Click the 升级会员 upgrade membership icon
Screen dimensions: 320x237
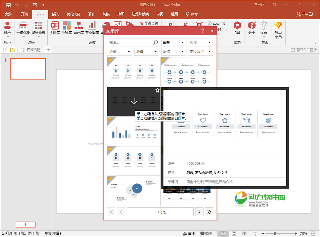point(278,28)
